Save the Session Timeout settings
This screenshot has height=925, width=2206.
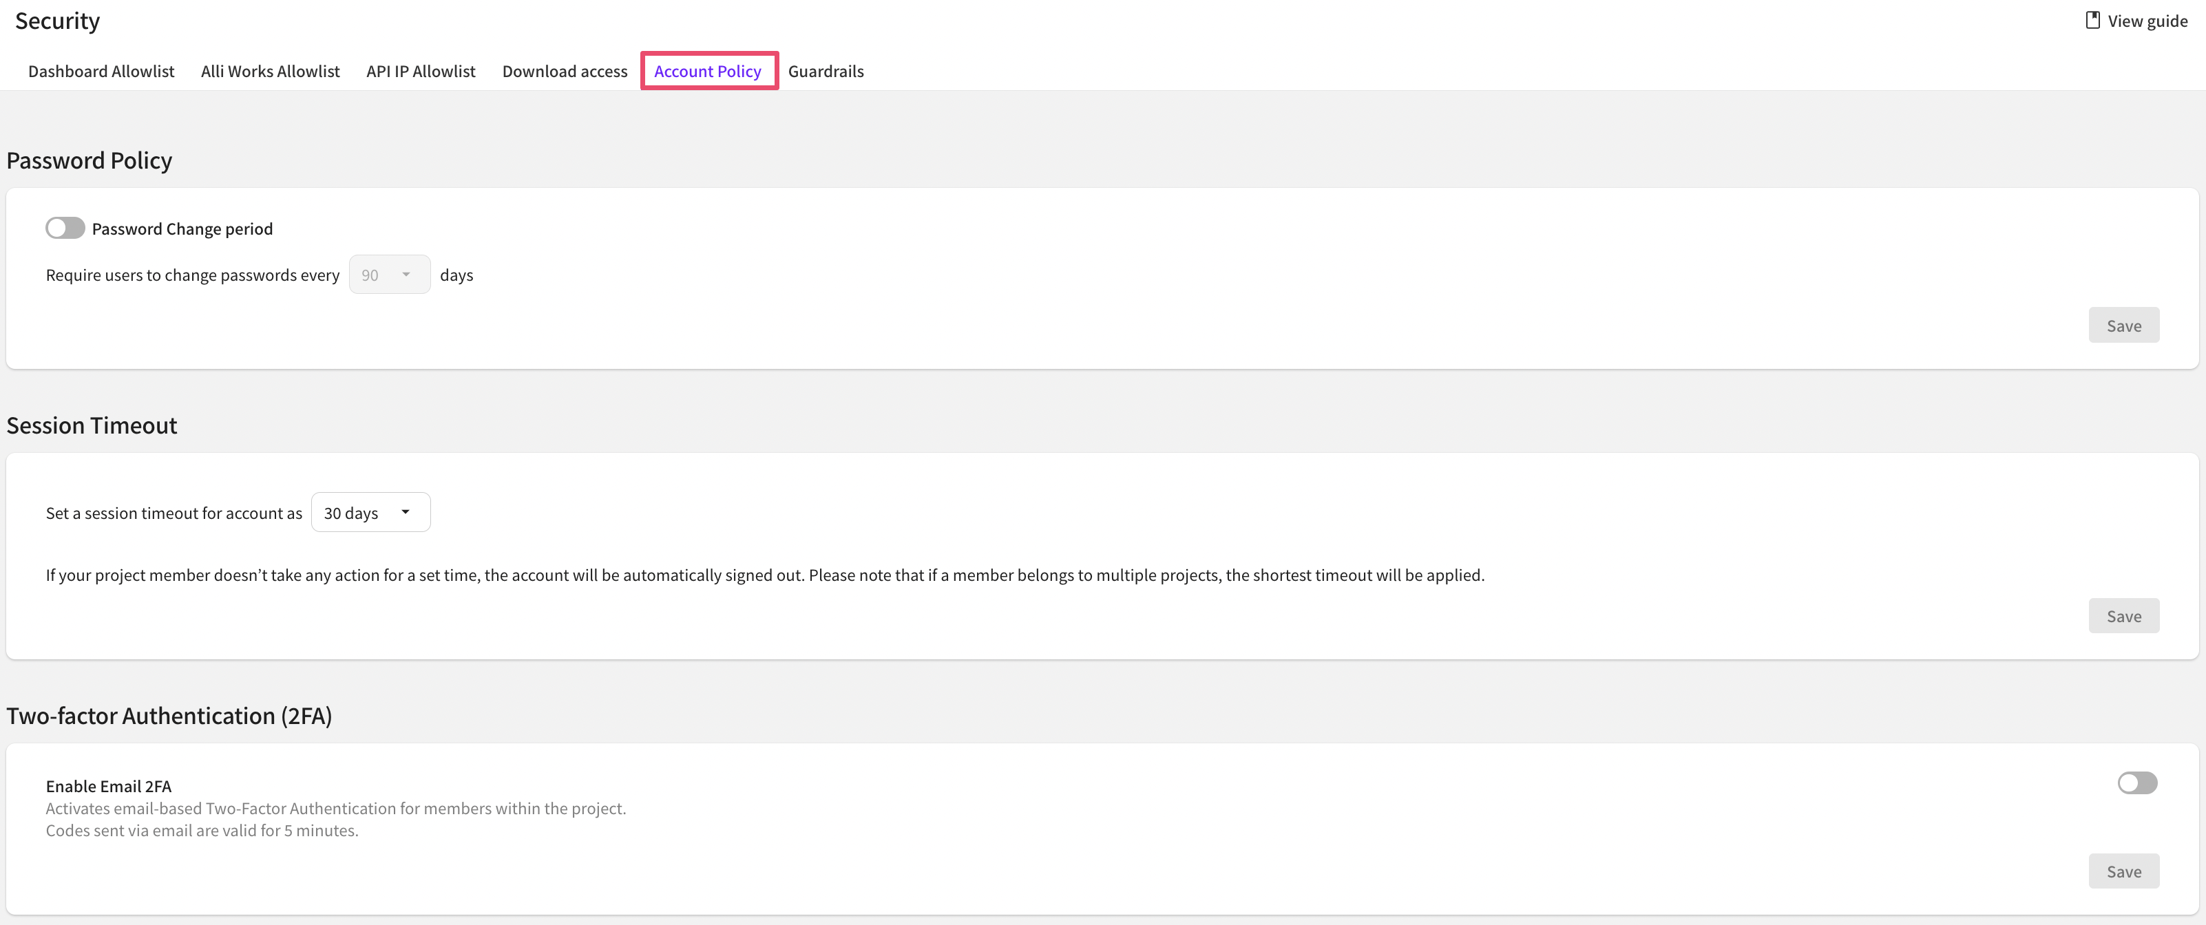click(x=2123, y=616)
